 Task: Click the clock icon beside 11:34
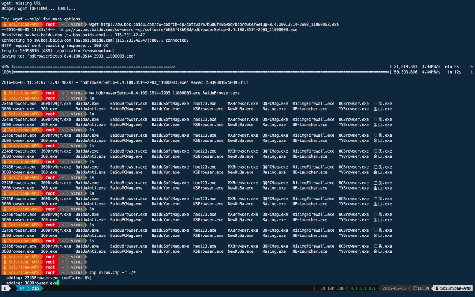(415, 288)
